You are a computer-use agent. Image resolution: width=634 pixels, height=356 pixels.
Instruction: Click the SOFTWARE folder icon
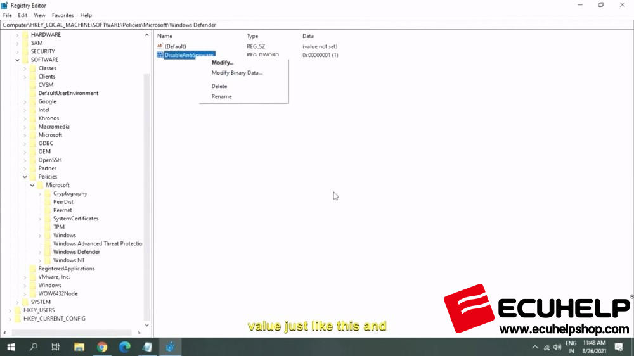point(25,60)
